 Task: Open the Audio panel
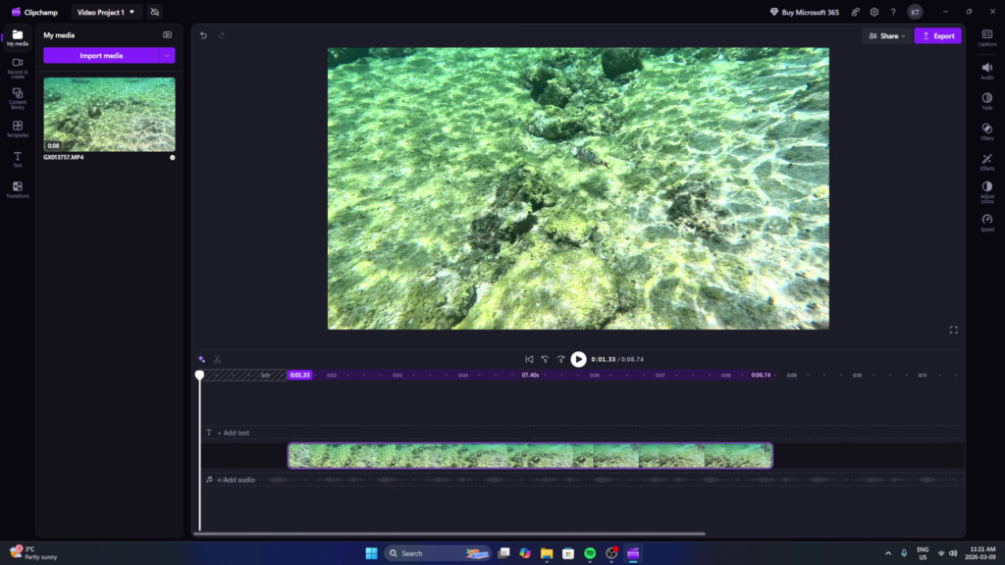click(x=987, y=69)
